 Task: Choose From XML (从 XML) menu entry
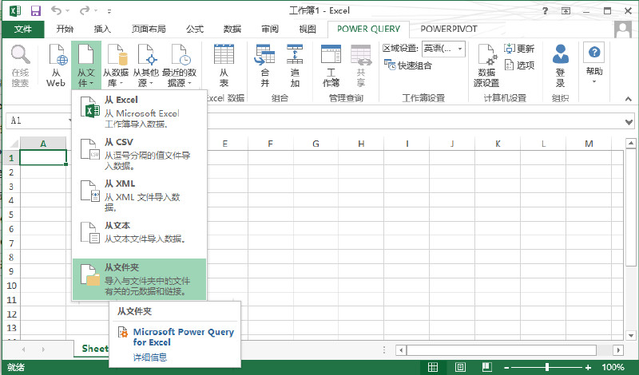tap(139, 195)
